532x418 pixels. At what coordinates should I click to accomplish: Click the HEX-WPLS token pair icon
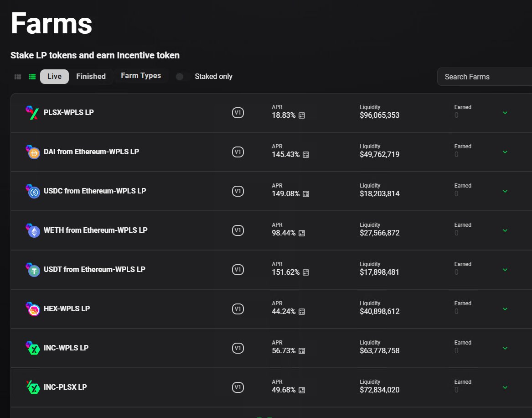click(x=32, y=309)
